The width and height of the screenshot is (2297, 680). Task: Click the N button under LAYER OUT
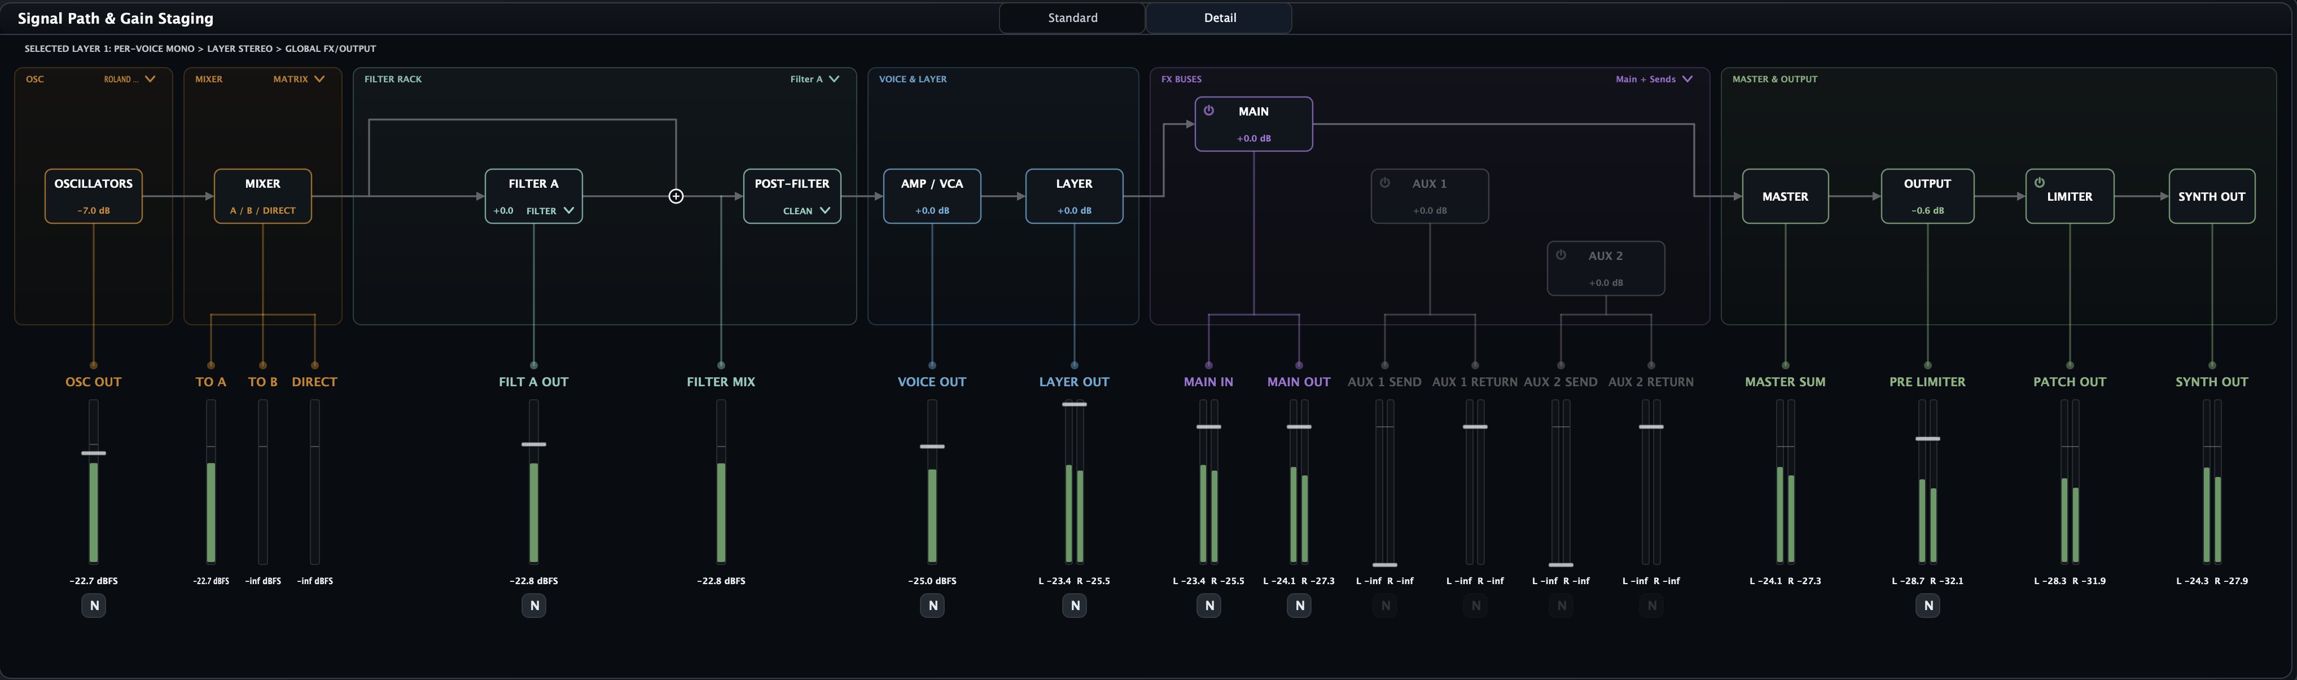click(x=1075, y=606)
